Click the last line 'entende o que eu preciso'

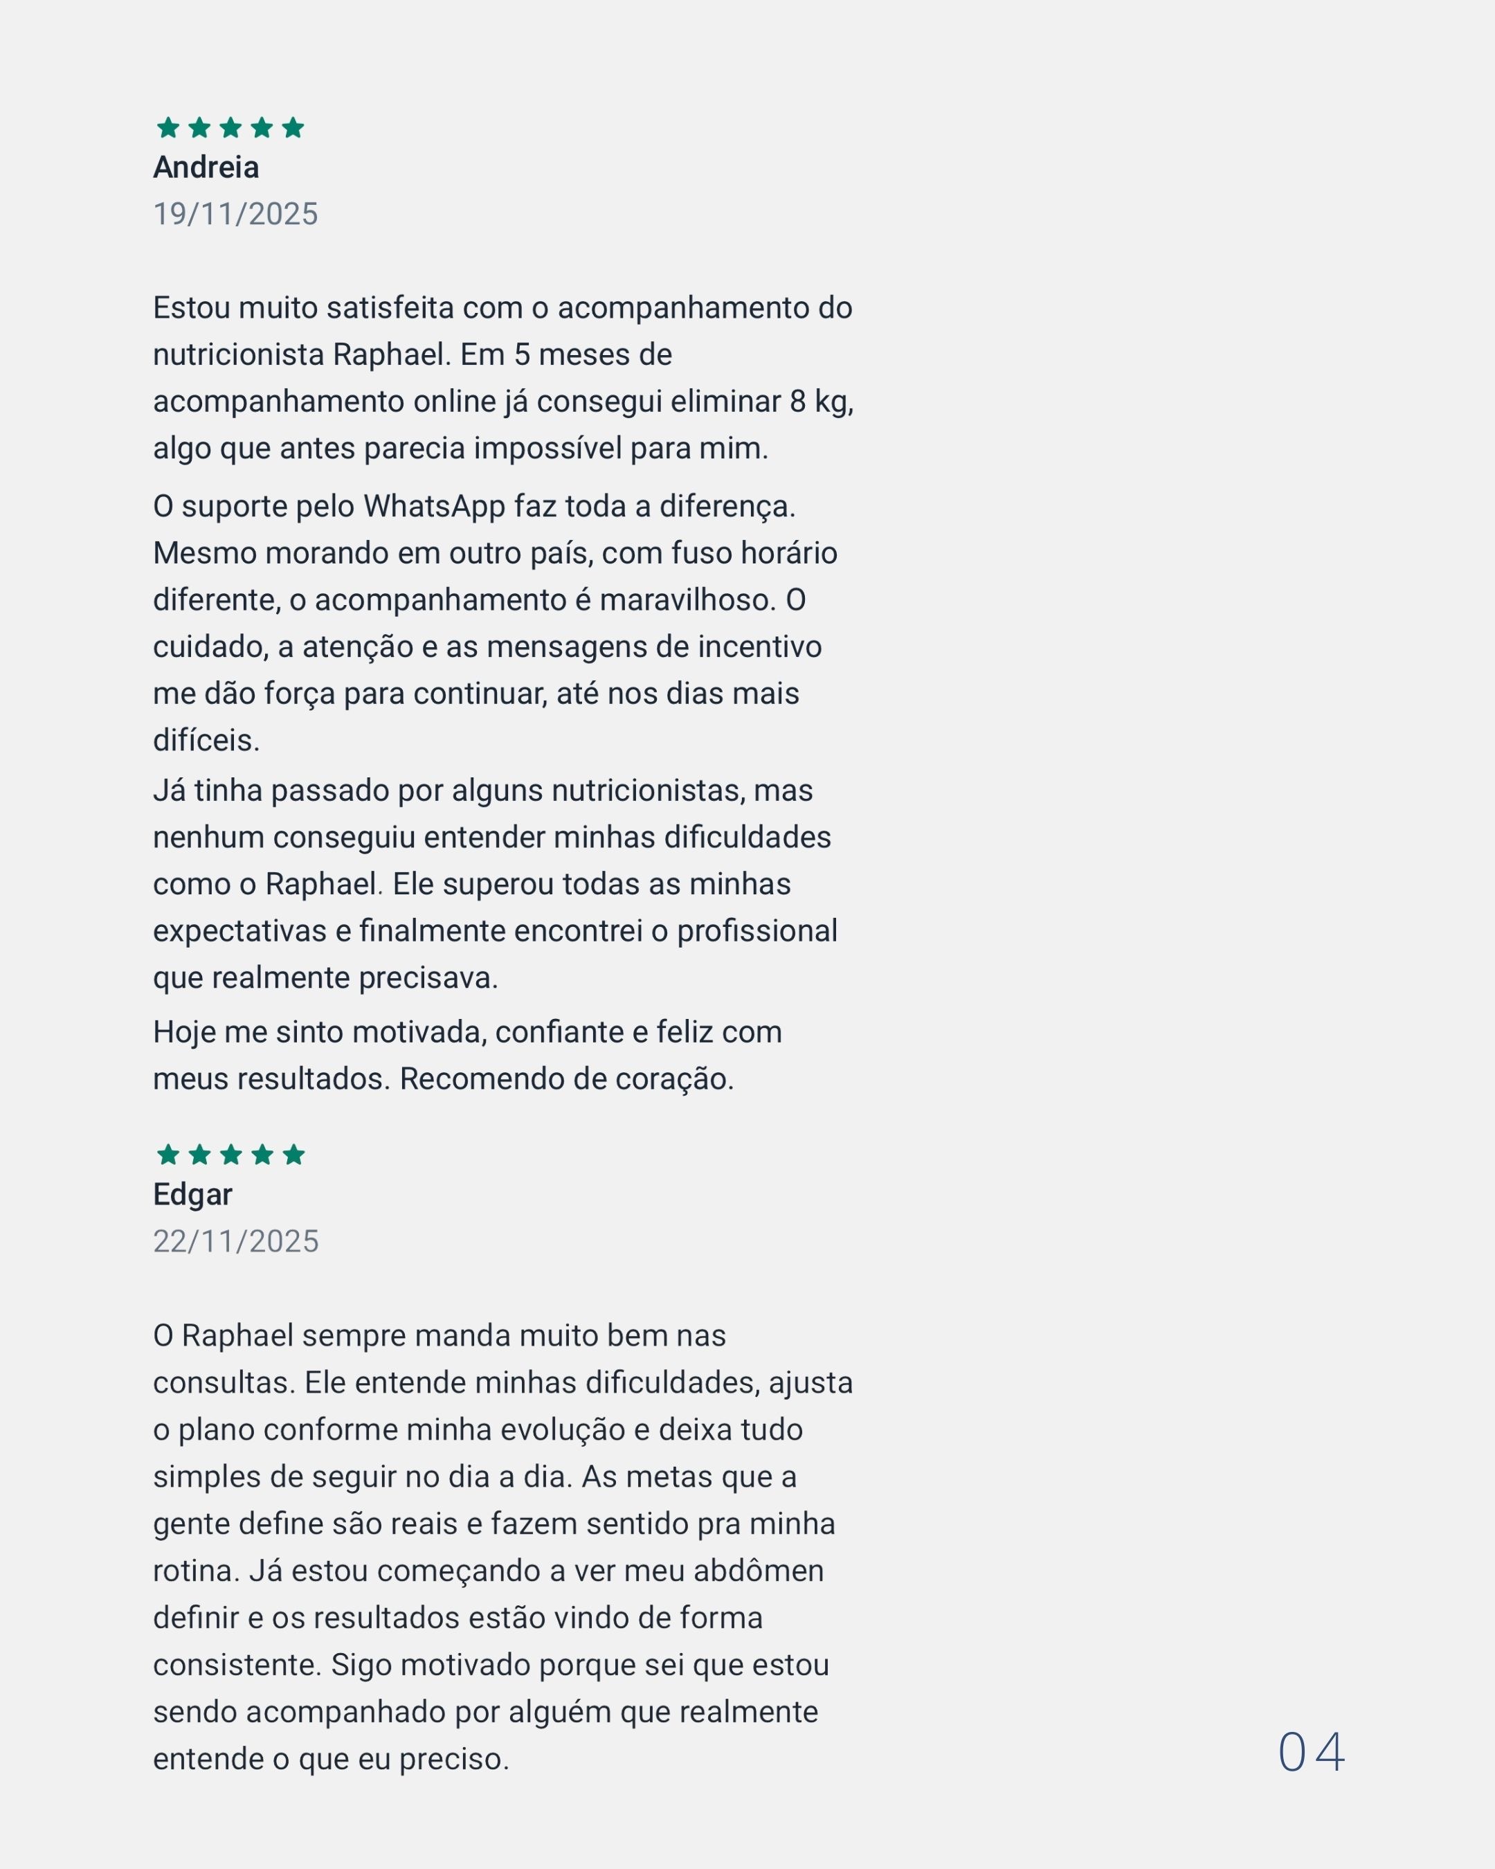[331, 1759]
